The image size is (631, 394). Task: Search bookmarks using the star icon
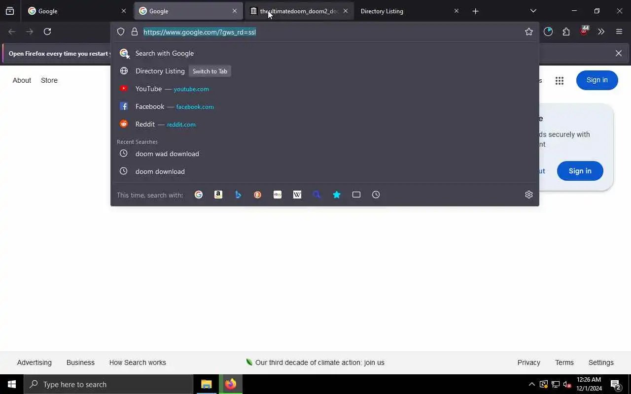tap(337, 195)
